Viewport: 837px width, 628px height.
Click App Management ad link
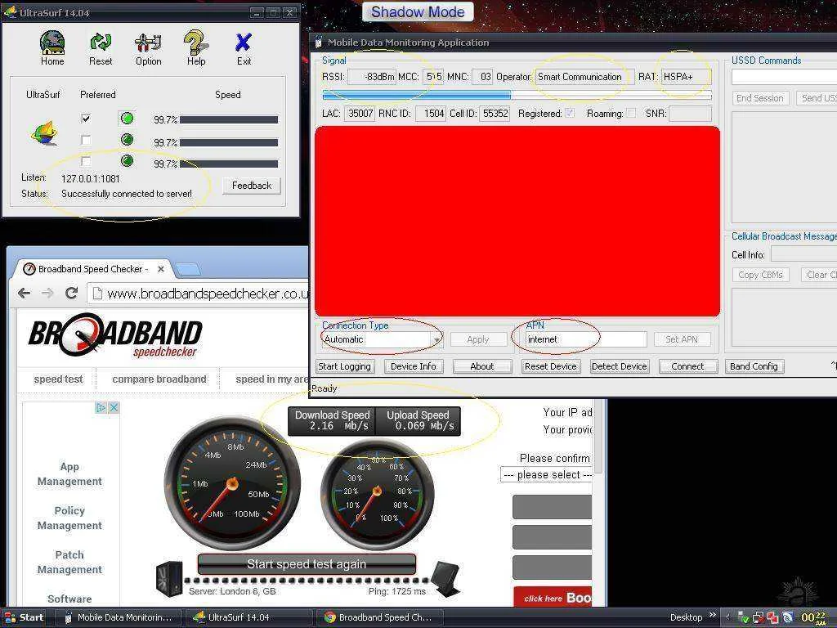[x=69, y=473]
